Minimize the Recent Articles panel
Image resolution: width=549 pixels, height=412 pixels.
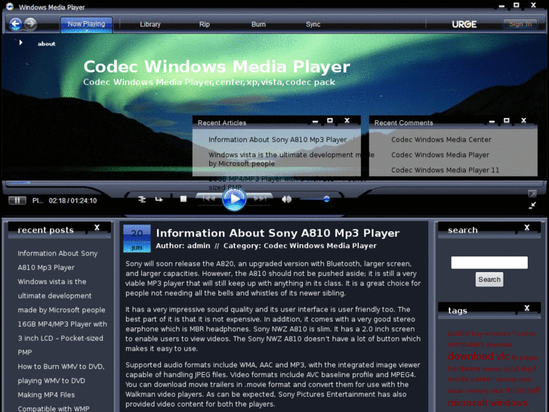[315, 121]
